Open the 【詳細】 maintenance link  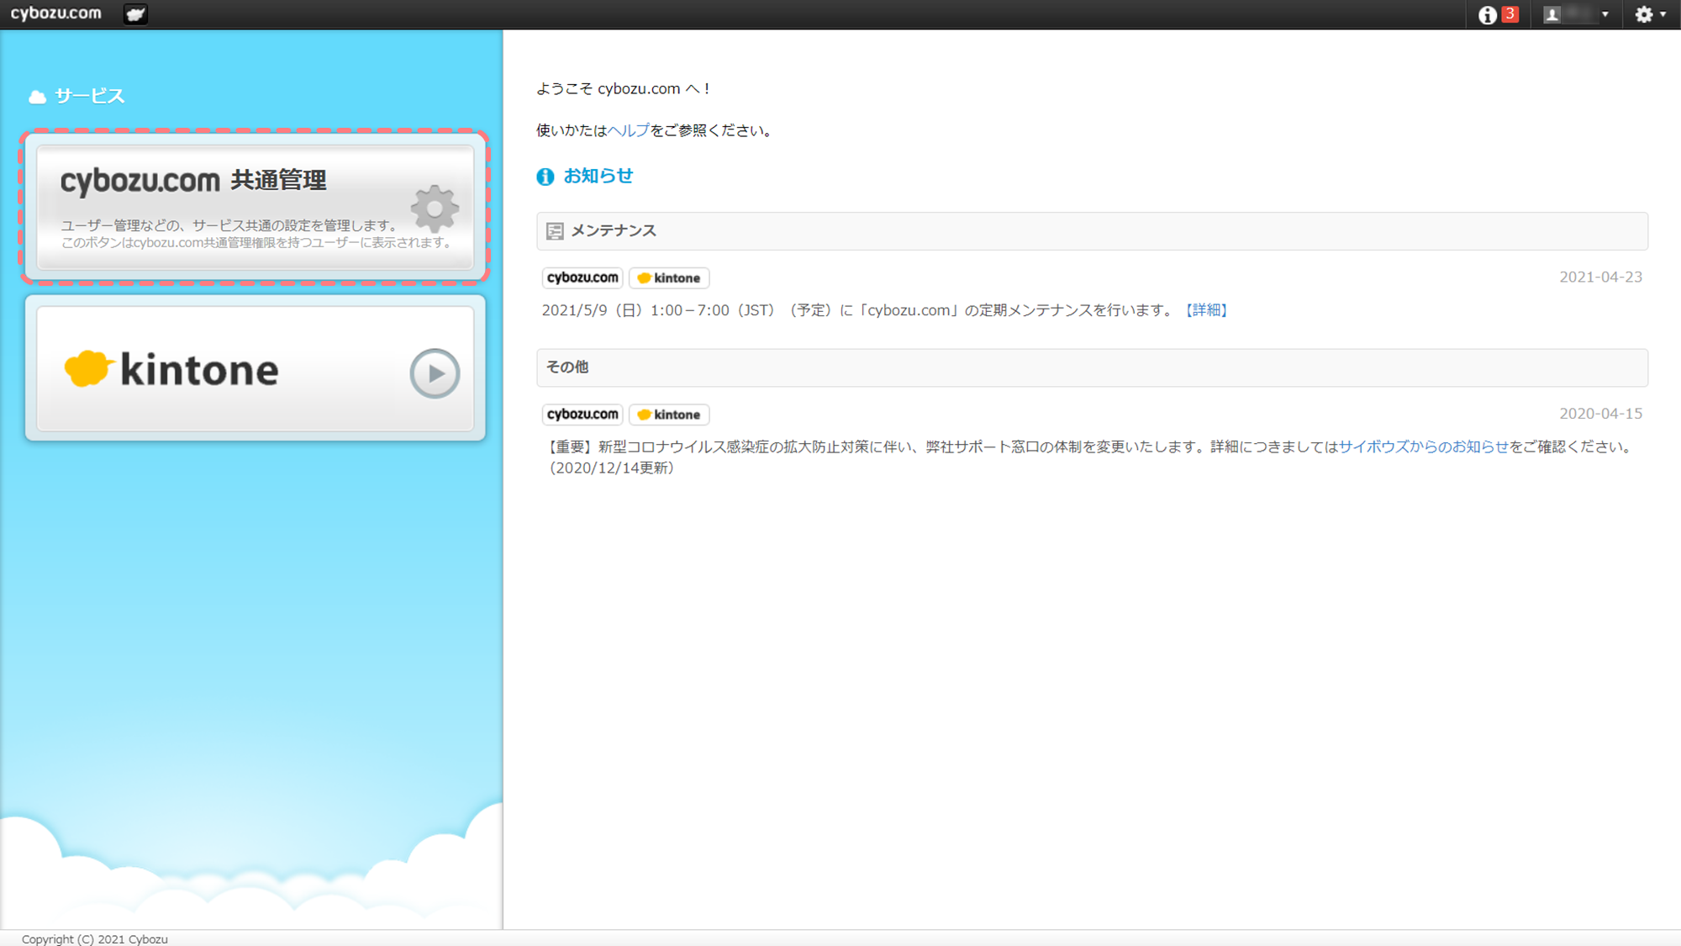coord(1207,310)
